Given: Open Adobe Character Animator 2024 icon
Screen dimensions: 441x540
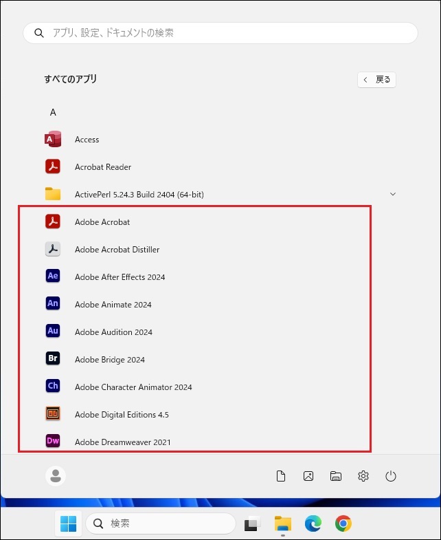Looking at the screenshot, I should coord(53,387).
